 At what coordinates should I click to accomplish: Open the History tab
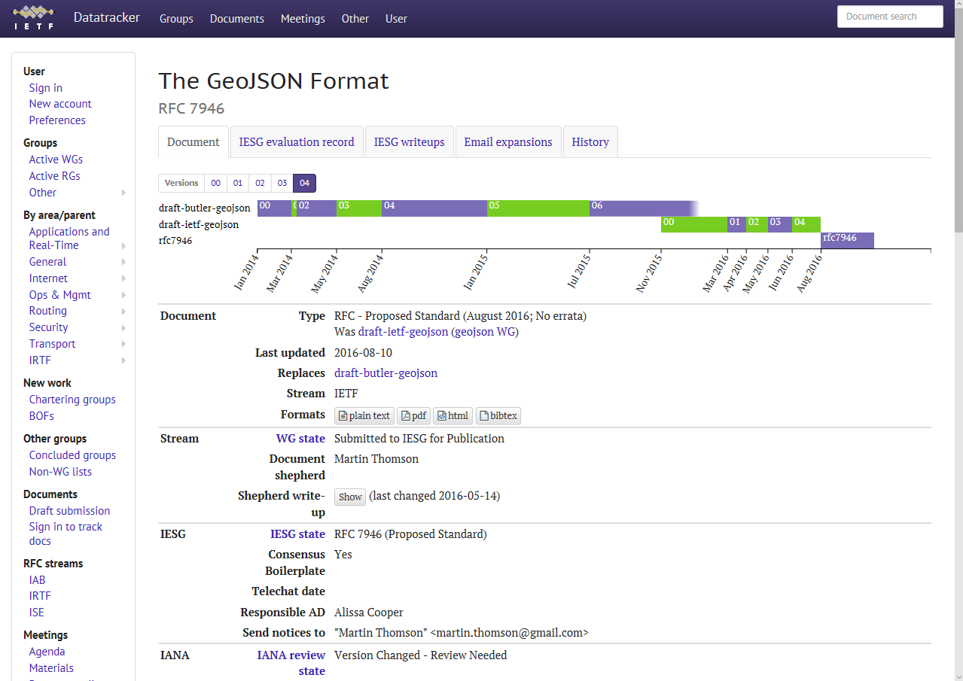pyautogui.click(x=590, y=141)
